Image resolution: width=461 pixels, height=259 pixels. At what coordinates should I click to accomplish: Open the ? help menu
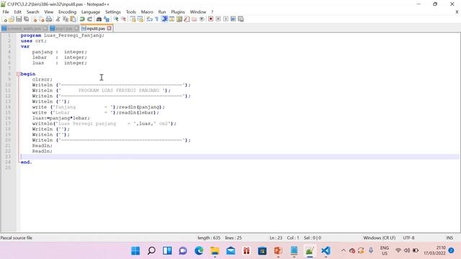pos(212,12)
